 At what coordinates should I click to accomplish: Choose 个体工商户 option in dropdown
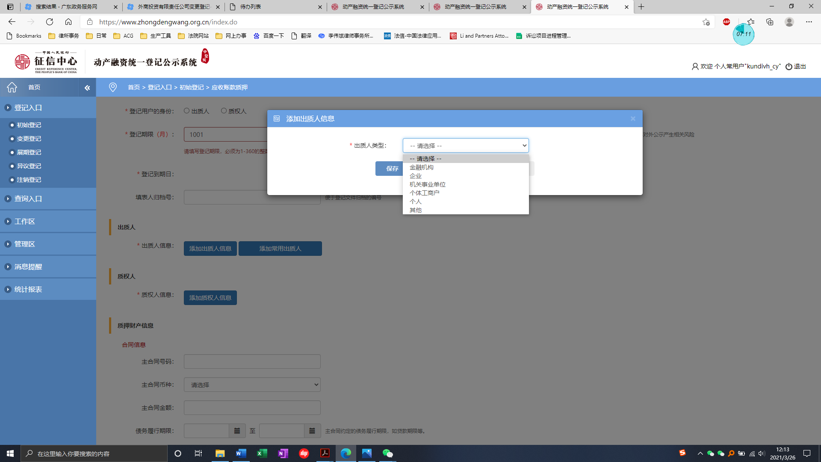(424, 193)
